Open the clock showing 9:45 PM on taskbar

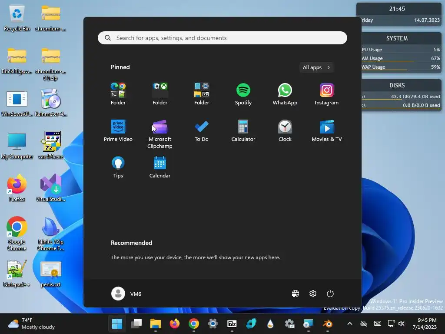pos(425,324)
